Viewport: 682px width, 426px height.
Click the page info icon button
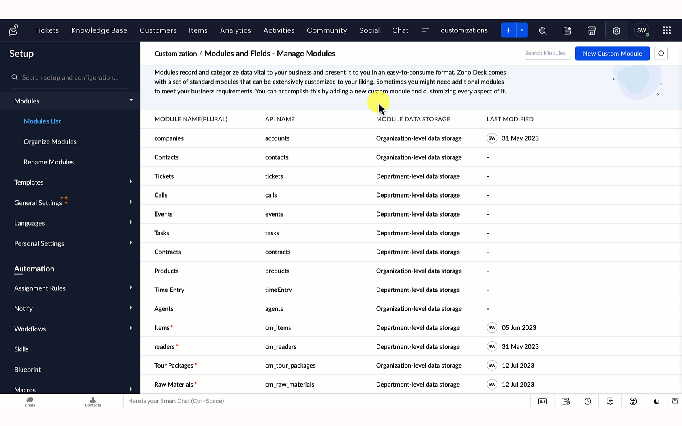[661, 54]
